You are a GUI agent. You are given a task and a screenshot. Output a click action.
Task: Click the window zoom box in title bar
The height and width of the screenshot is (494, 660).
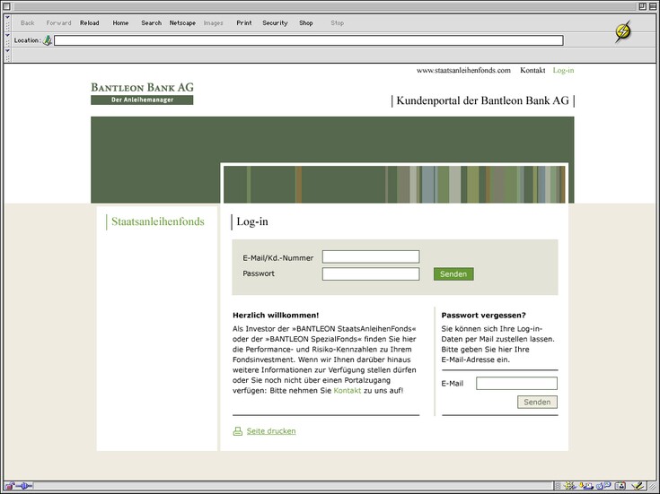point(642,6)
